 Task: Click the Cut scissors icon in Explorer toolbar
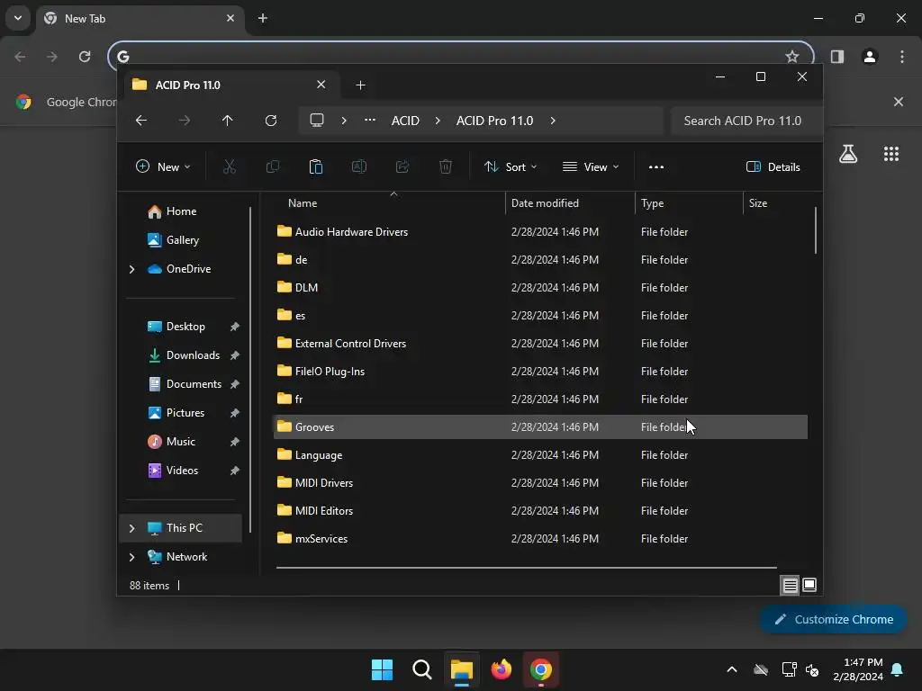(230, 166)
